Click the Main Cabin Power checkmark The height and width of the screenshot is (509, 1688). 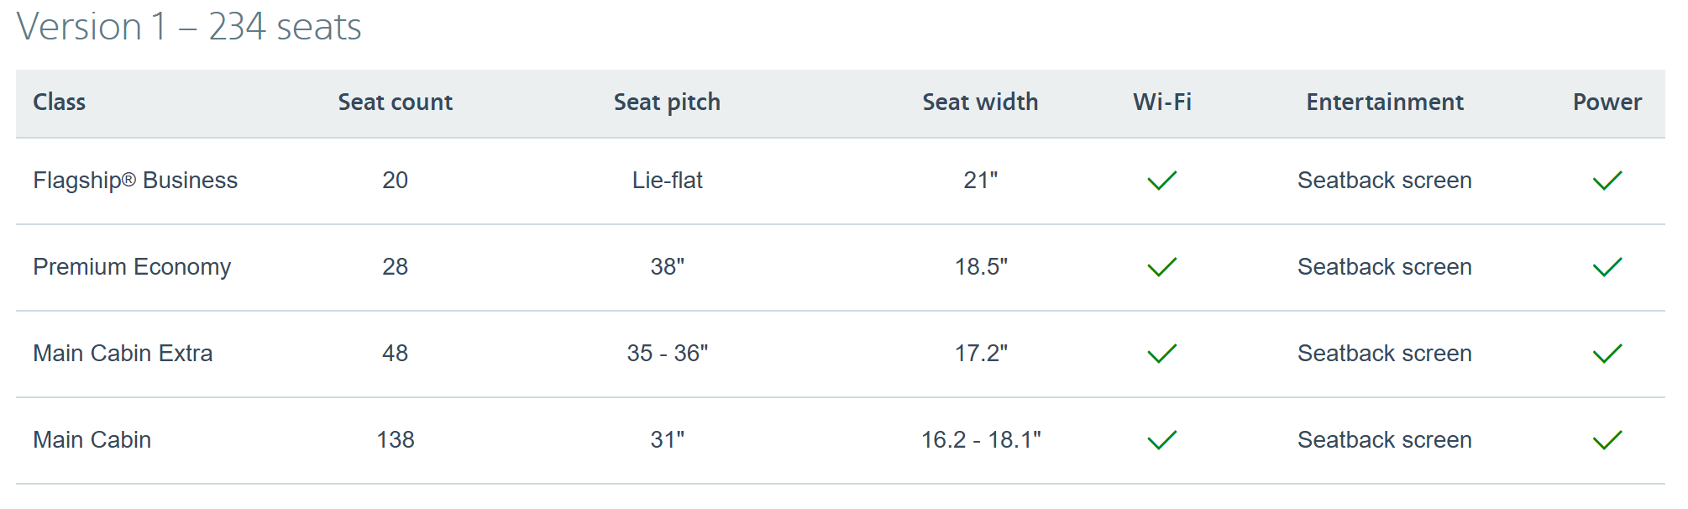point(1607,440)
